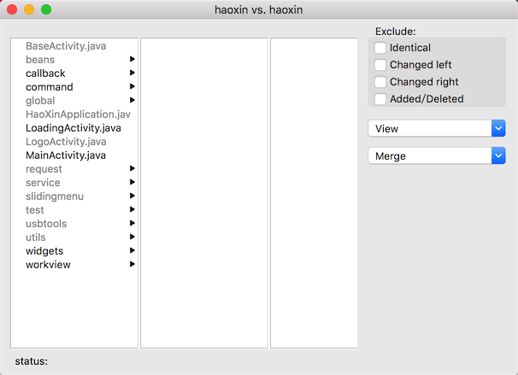This screenshot has height=375, width=518.
Task: Expand the utils folder arrow
Action: click(x=132, y=237)
